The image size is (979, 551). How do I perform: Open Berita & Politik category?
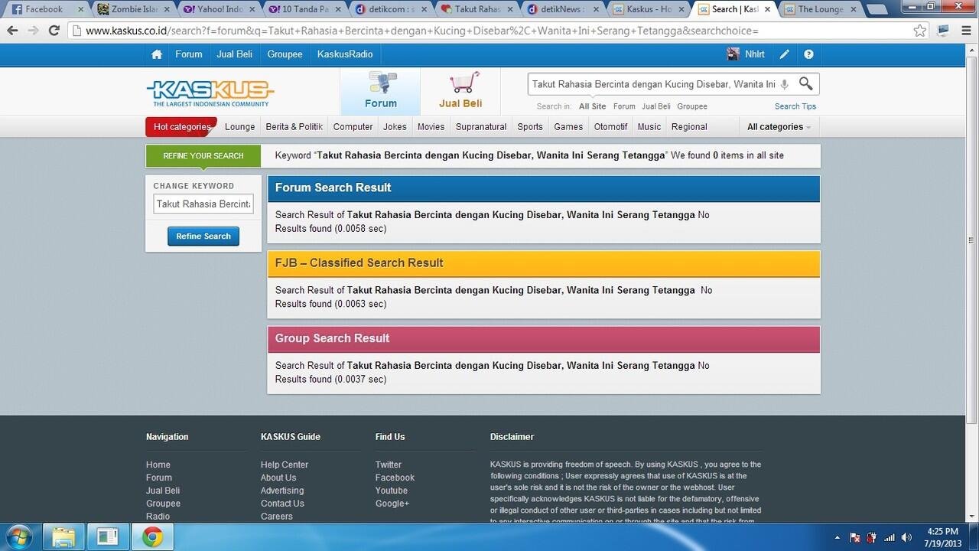click(x=294, y=127)
